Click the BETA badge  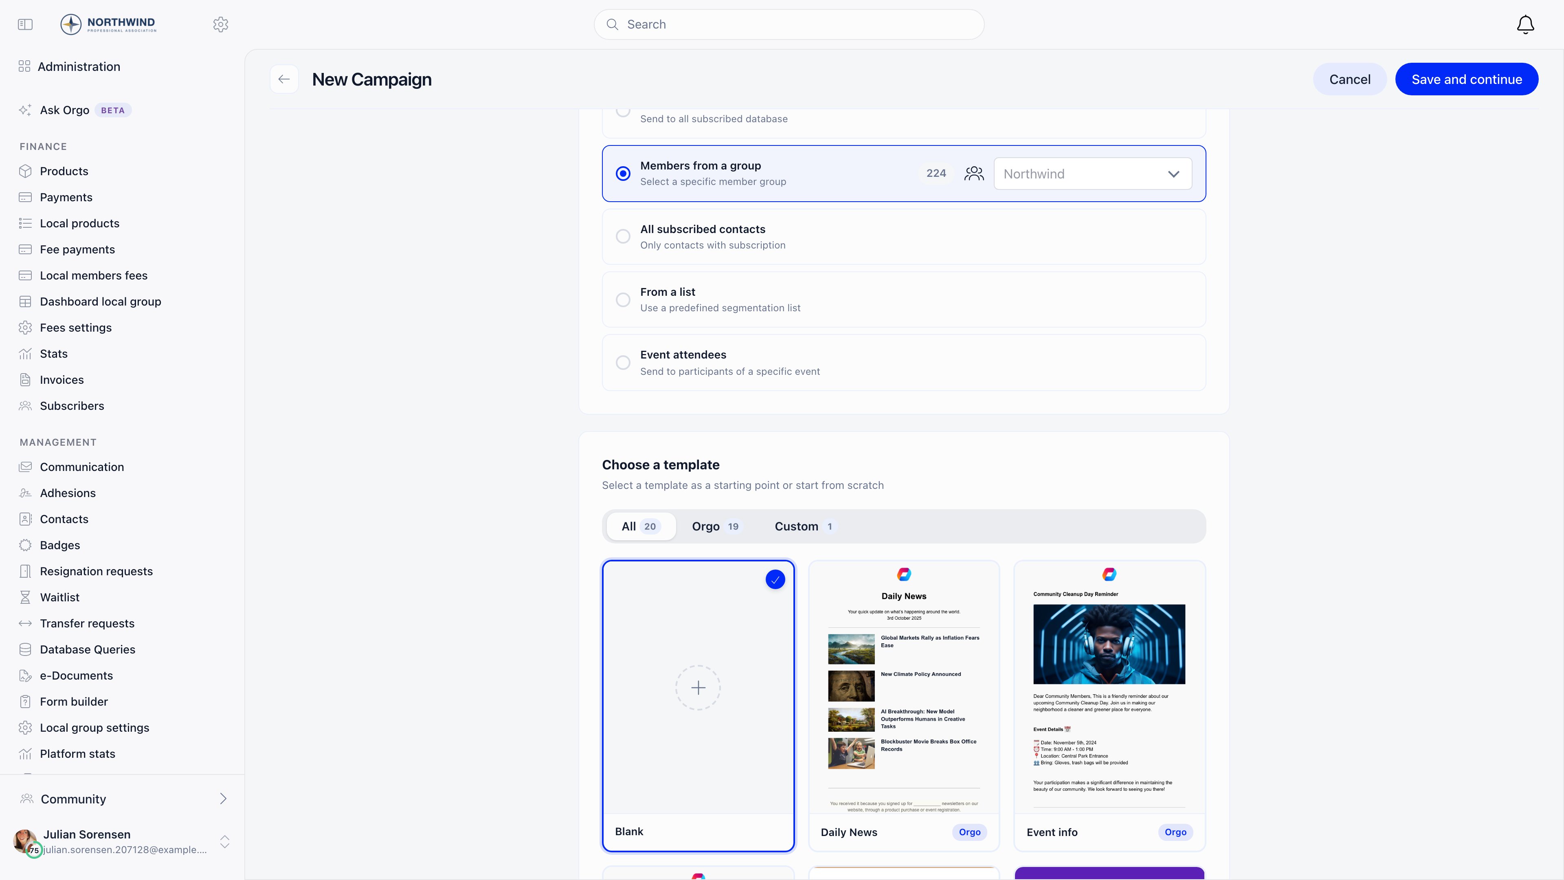point(113,110)
